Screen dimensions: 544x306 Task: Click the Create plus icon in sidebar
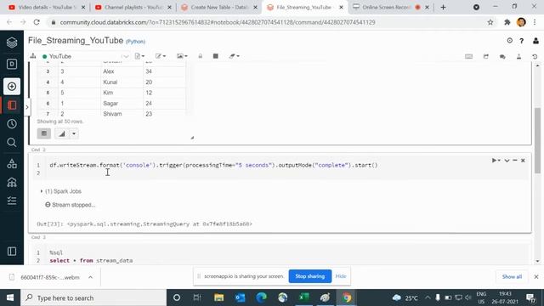tap(12, 87)
